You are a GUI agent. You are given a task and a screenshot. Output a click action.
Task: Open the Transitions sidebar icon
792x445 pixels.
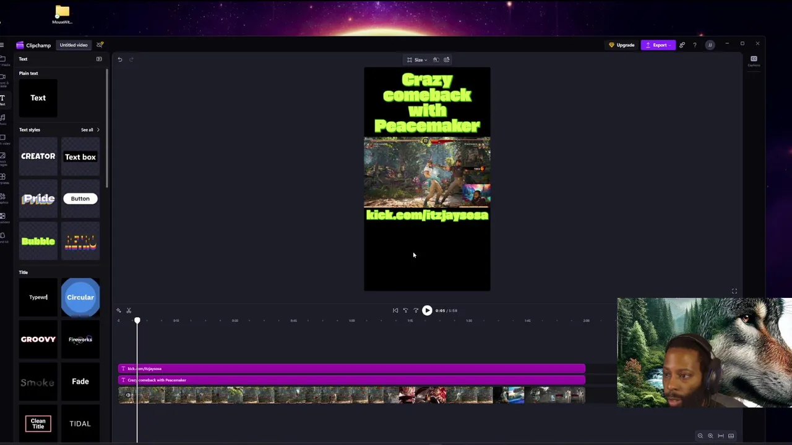point(3,218)
